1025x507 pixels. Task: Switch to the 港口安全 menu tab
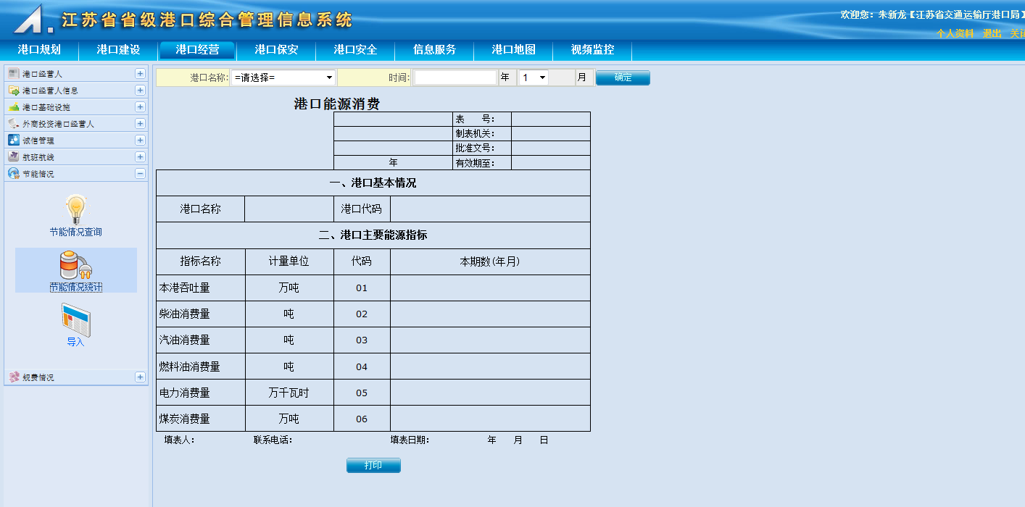click(x=355, y=50)
